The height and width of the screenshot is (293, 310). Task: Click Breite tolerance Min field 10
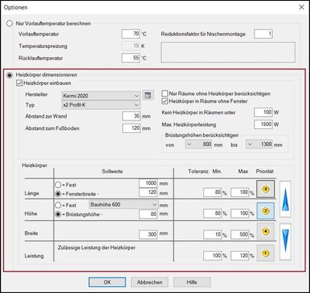pyautogui.click(x=212, y=234)
